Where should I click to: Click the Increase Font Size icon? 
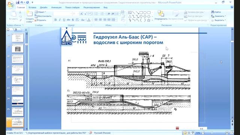point(81,14)
